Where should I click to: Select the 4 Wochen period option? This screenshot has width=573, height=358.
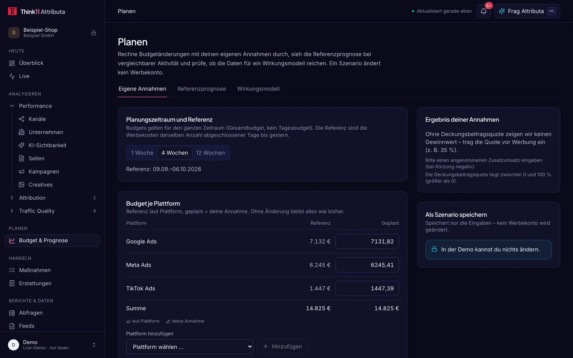point(175,153)
